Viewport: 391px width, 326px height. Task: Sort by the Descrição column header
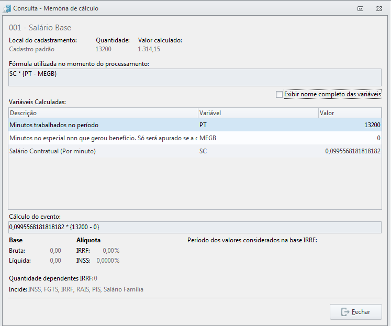tap(103, 113)
